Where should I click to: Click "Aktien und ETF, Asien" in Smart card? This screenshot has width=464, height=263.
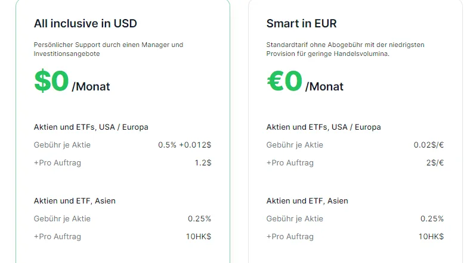tap(307, 201)
